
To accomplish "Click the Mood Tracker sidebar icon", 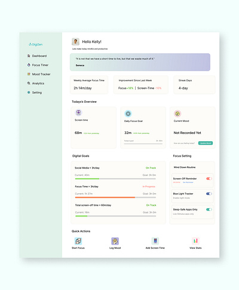I will (x=29, y=74).
